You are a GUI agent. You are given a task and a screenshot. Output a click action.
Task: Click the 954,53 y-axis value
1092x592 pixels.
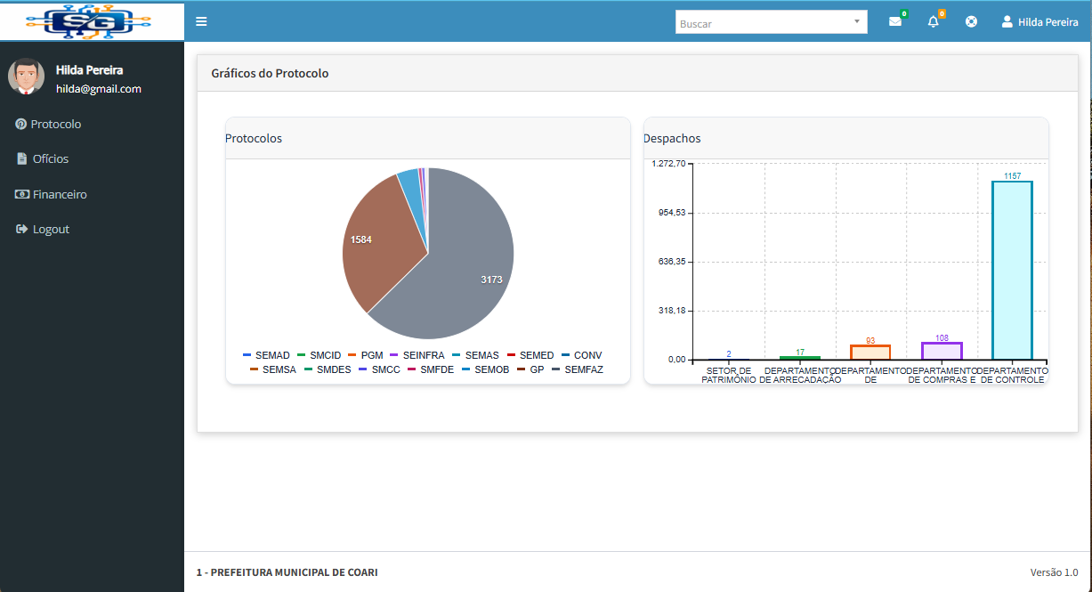pyautogui.click(x=672, y=213)
